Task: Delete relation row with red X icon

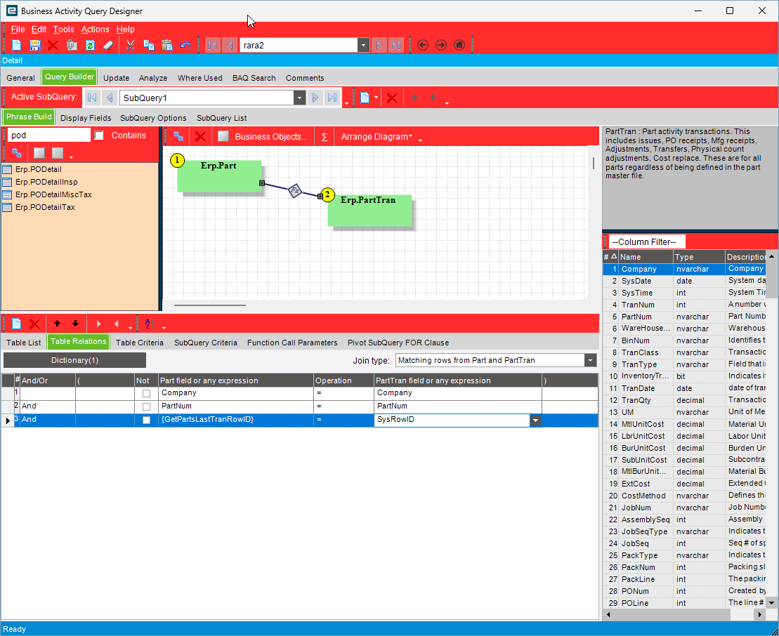Action: click(35, 324)
